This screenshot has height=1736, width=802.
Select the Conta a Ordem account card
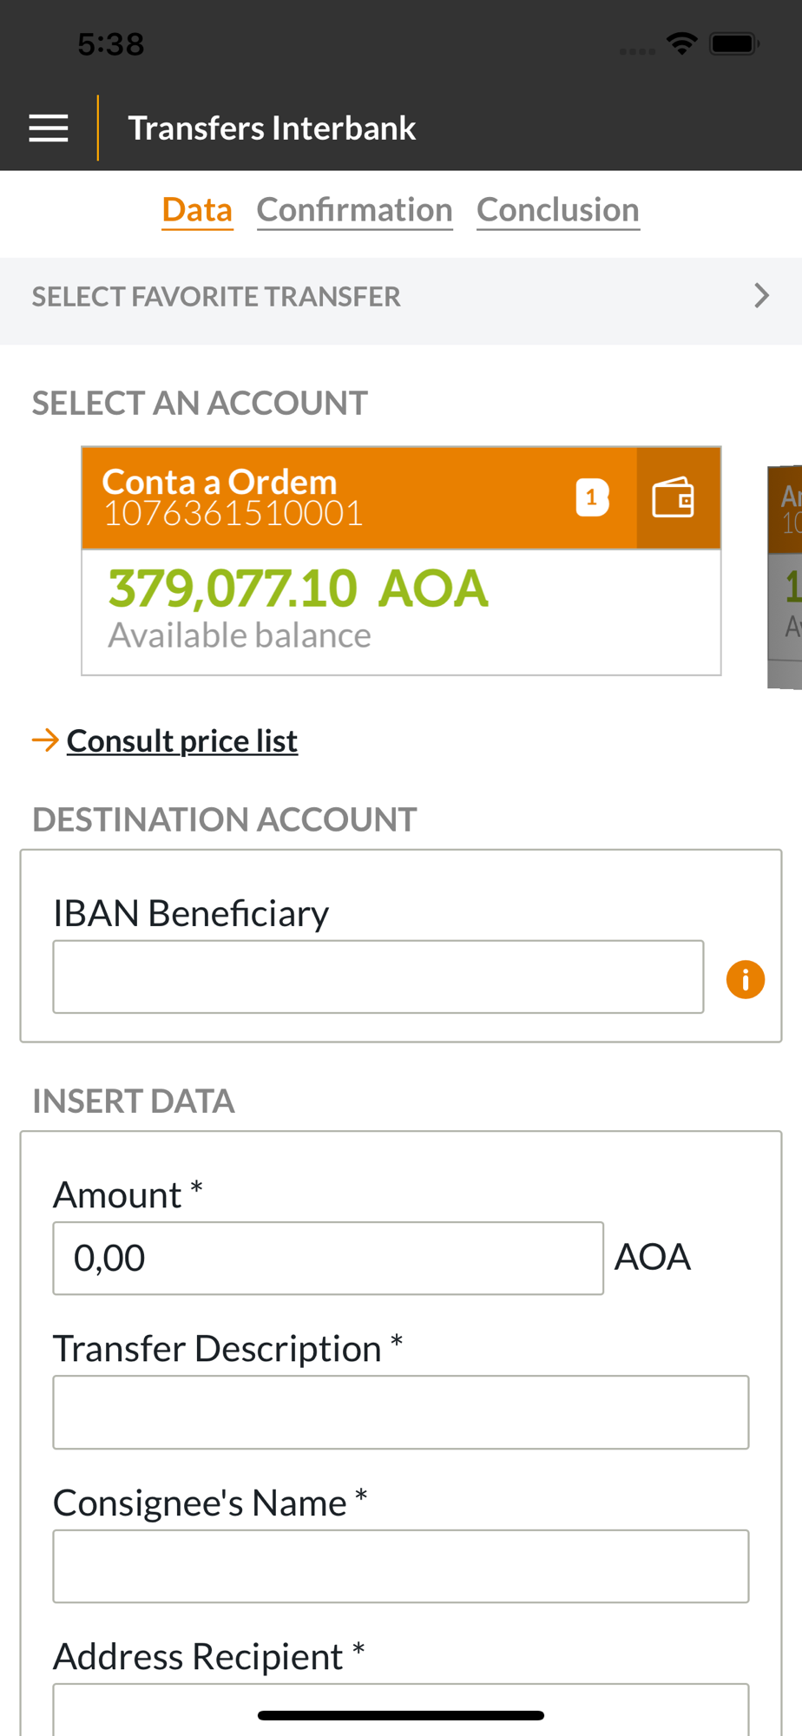point(401,561)
